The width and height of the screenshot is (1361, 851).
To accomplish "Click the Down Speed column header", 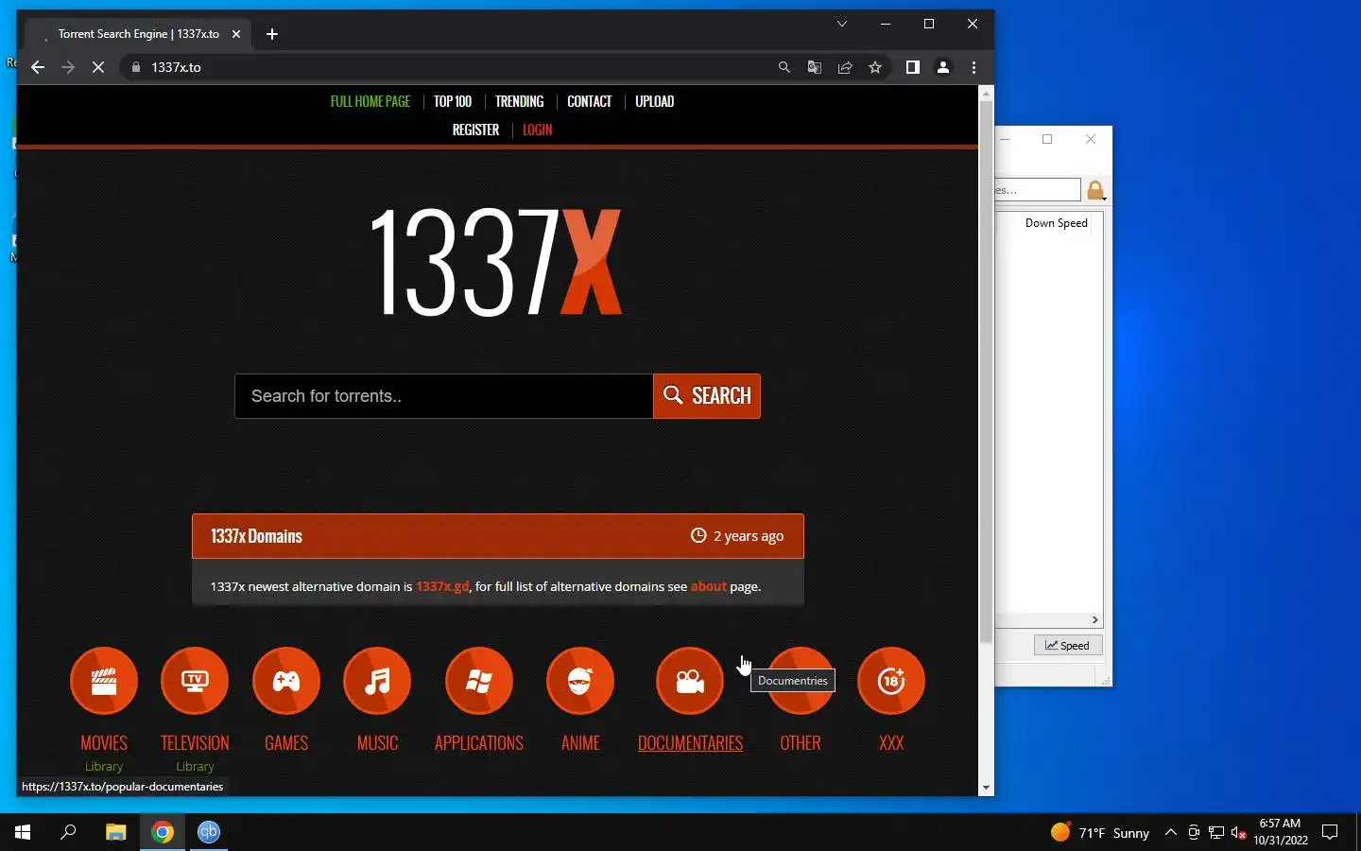I will [1056, 223].
